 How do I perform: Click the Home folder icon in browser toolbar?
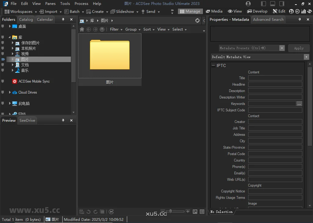point(82,29)
